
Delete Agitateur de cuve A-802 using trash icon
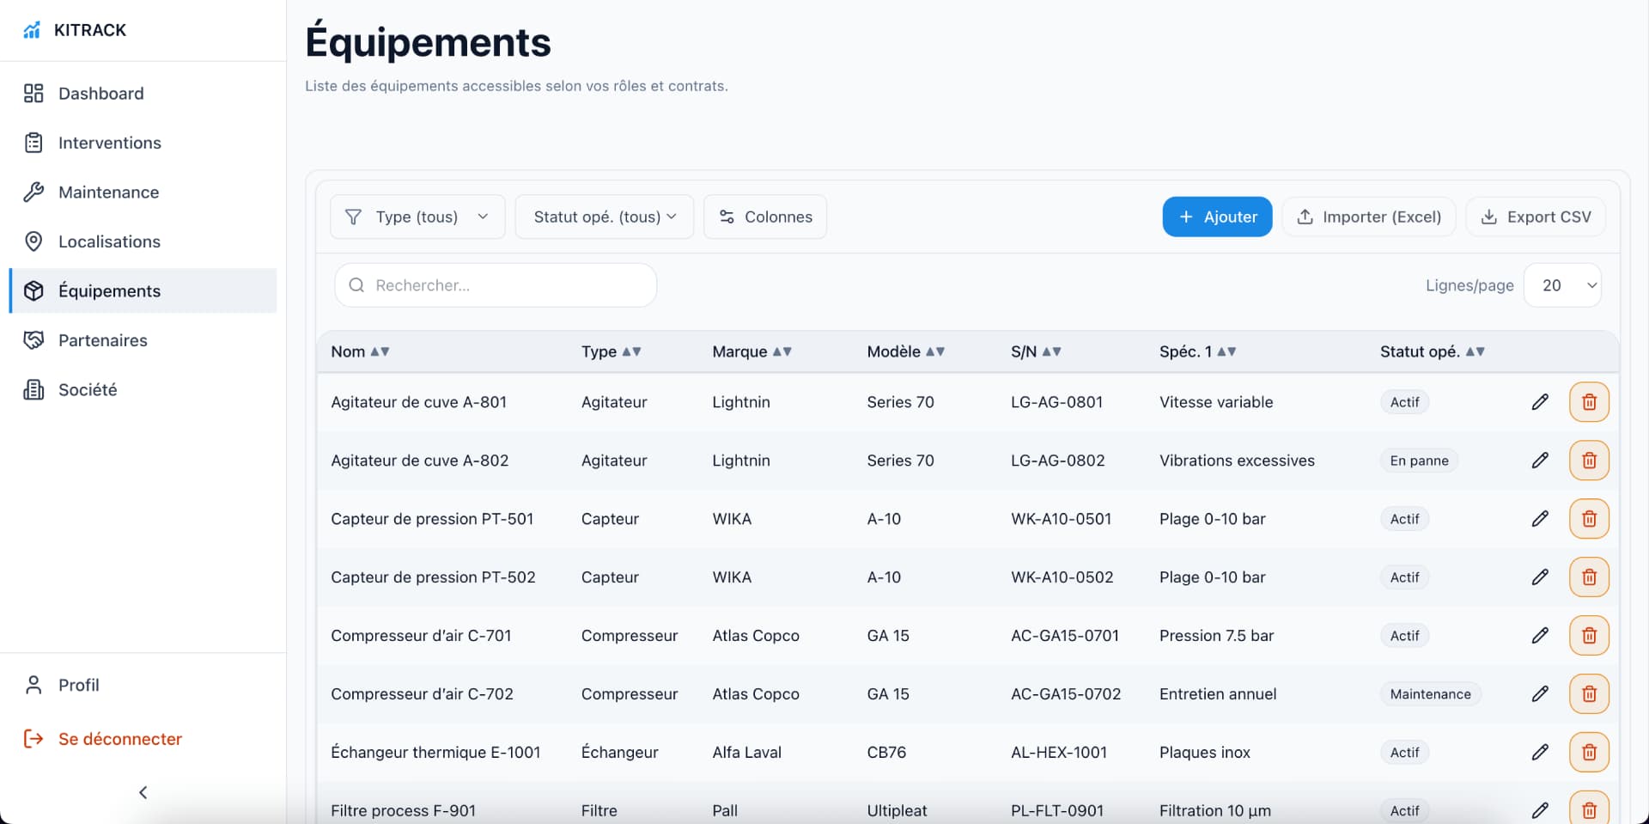pos(1589,461)
